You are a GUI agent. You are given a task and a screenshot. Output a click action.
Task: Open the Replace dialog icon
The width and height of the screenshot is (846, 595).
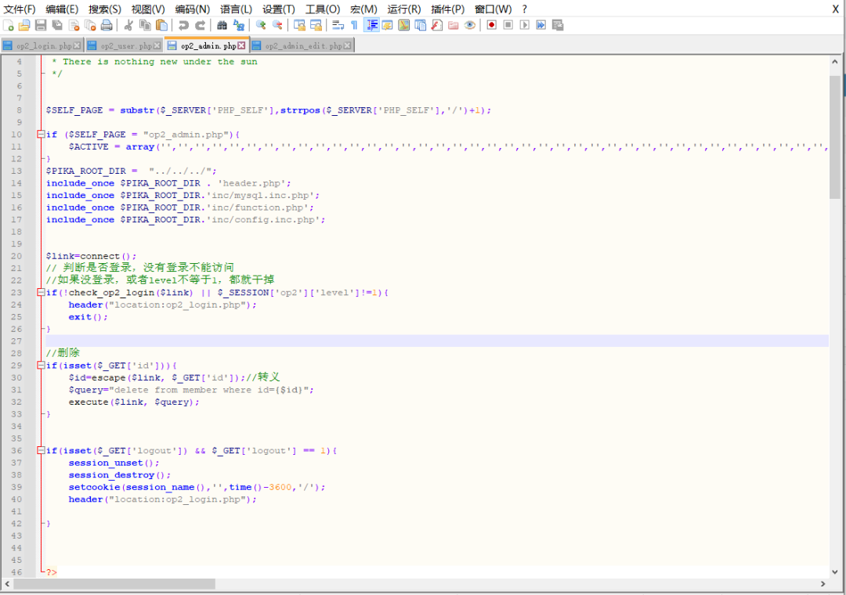238,25
